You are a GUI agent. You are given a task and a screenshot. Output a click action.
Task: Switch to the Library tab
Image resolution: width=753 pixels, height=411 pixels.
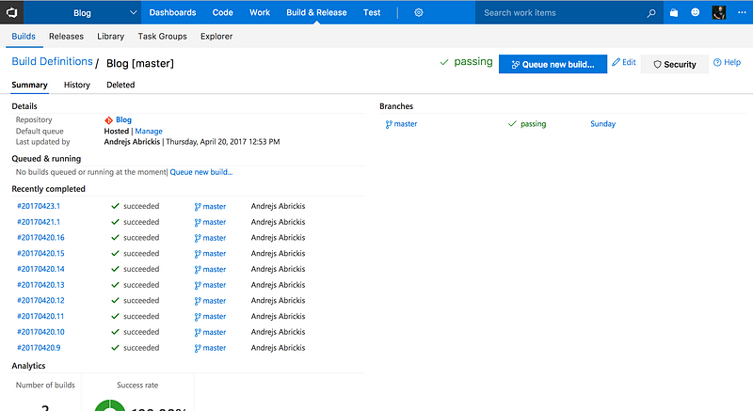tap(110, 37)
